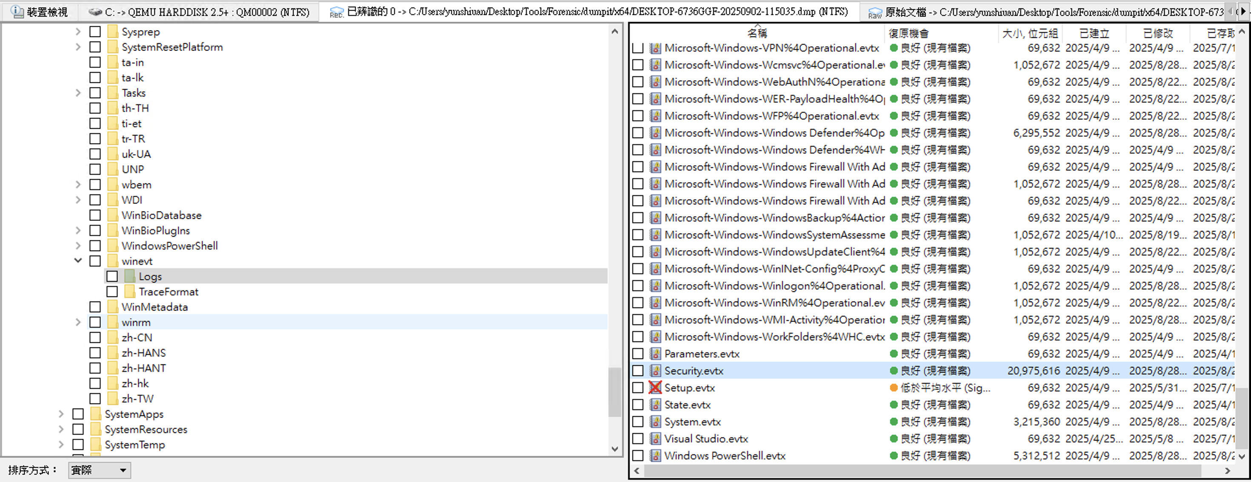Screen dimensions: 1251x482
Task: Click the Sysprep folder icon
Action: pos(113,31)
